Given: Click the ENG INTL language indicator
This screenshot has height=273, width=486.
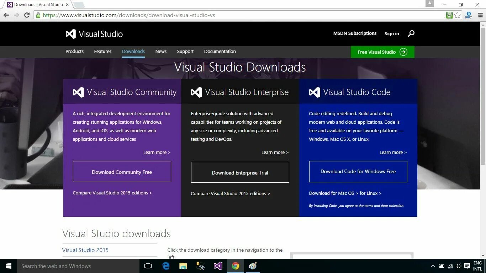Looking at the screenshot, I should [x=477, y=266].
